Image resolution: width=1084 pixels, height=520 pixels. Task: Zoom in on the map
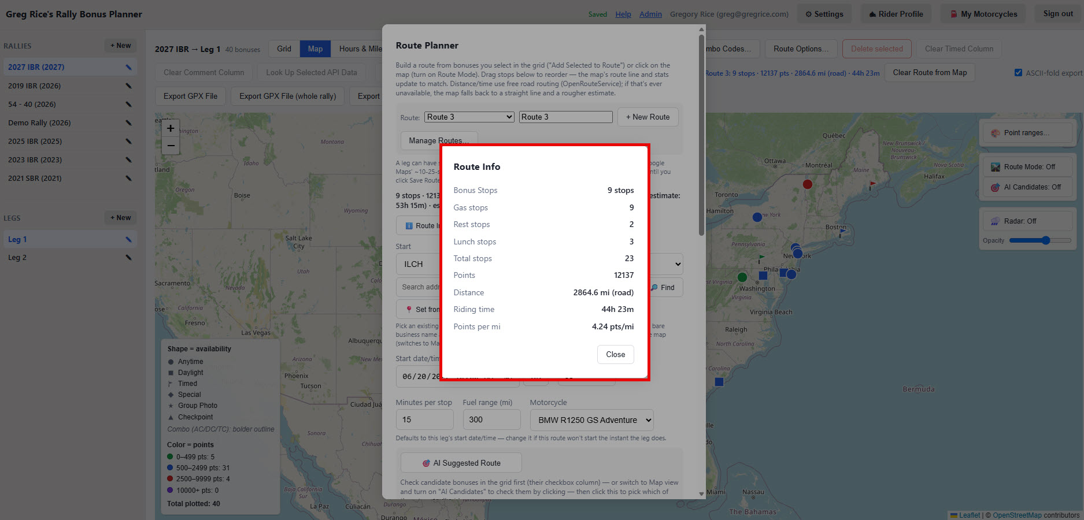tap(171, 128)
